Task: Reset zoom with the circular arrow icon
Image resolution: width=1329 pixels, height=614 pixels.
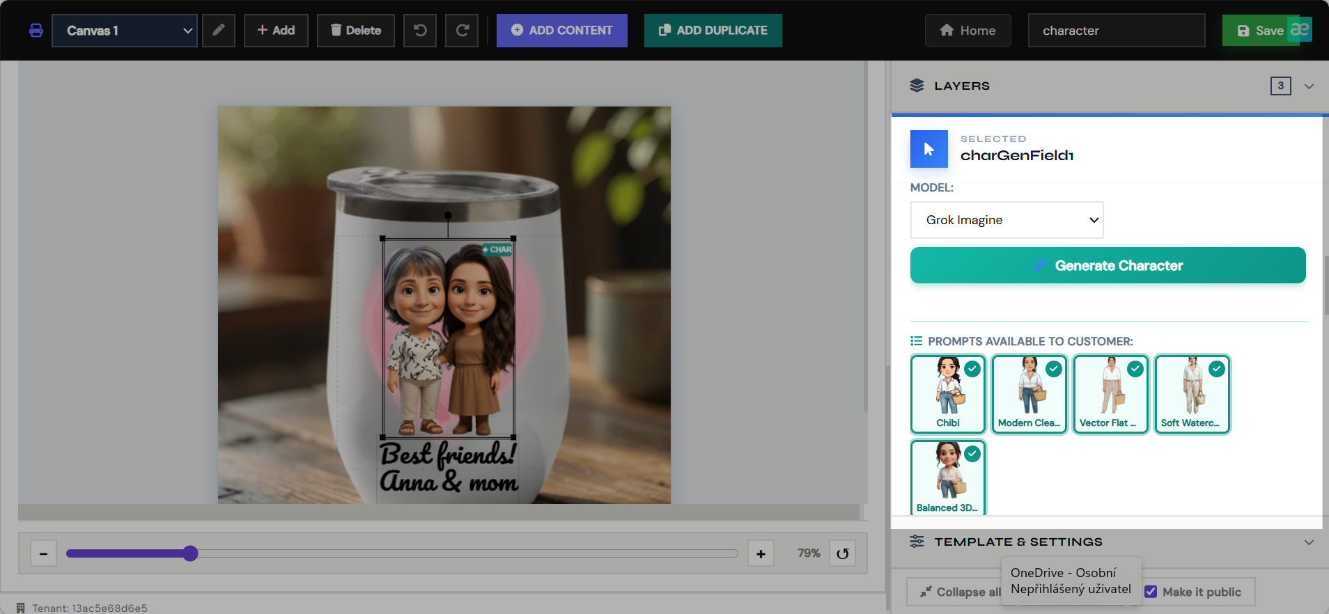Action: point(842,553)
